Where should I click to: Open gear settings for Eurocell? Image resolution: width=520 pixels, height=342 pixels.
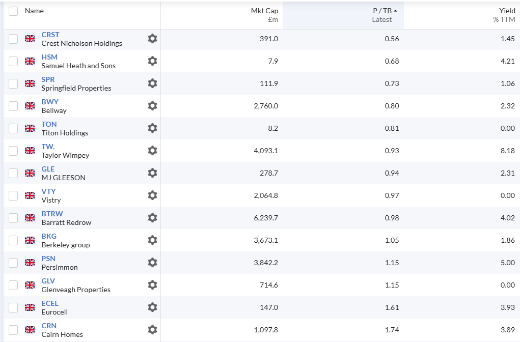click(152, 307)
